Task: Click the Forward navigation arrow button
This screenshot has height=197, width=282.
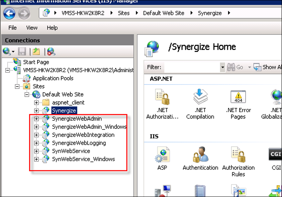Action: (24, 13)
